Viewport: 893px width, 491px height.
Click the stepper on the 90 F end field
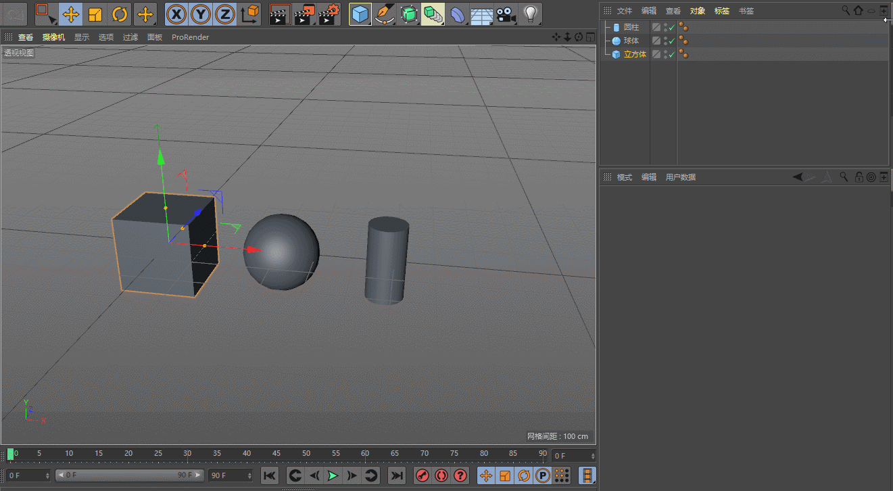[x=248, y=475]
